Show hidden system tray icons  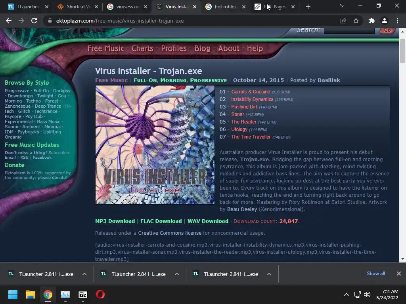(x=346, y=294)
